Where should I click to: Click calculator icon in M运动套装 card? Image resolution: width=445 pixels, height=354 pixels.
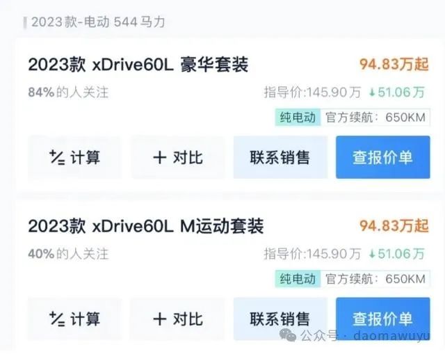click(x=57, y=319)
